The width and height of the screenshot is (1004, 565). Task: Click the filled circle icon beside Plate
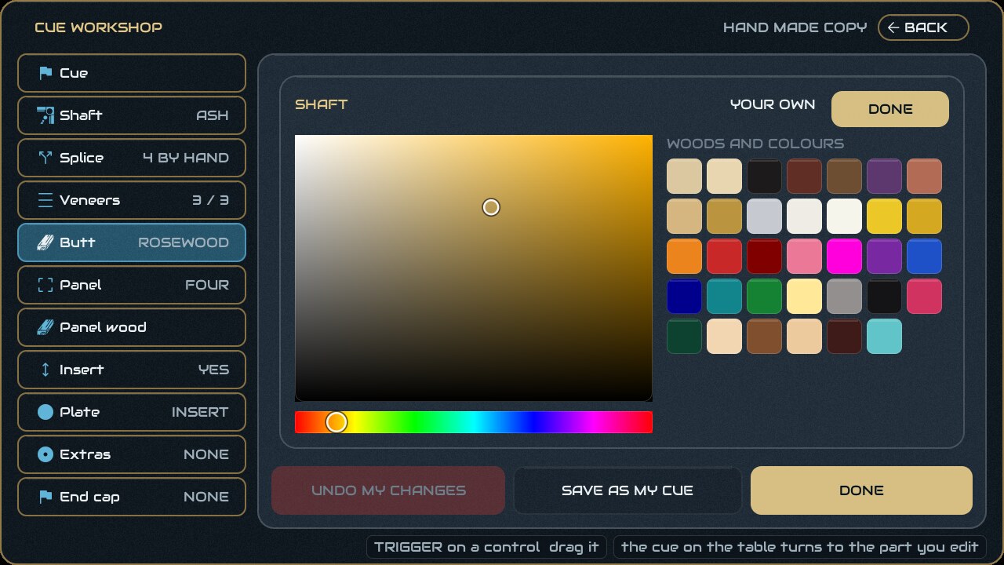[45, 412]
